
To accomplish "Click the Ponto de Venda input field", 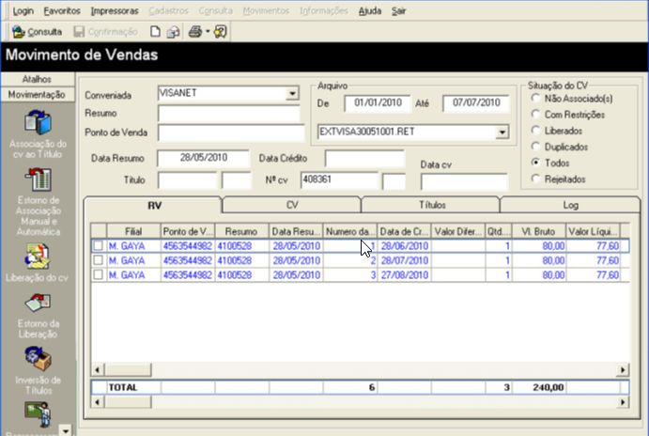I will [x=231, y=132].
